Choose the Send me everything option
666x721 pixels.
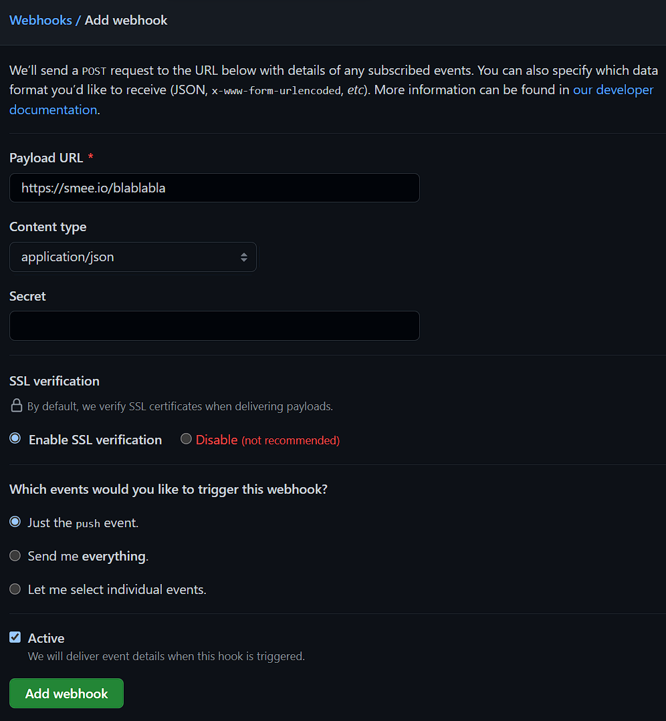(15, 555)
